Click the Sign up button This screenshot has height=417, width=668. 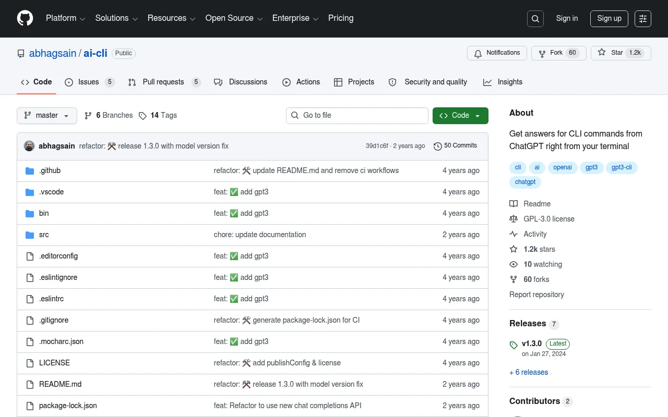610,19
